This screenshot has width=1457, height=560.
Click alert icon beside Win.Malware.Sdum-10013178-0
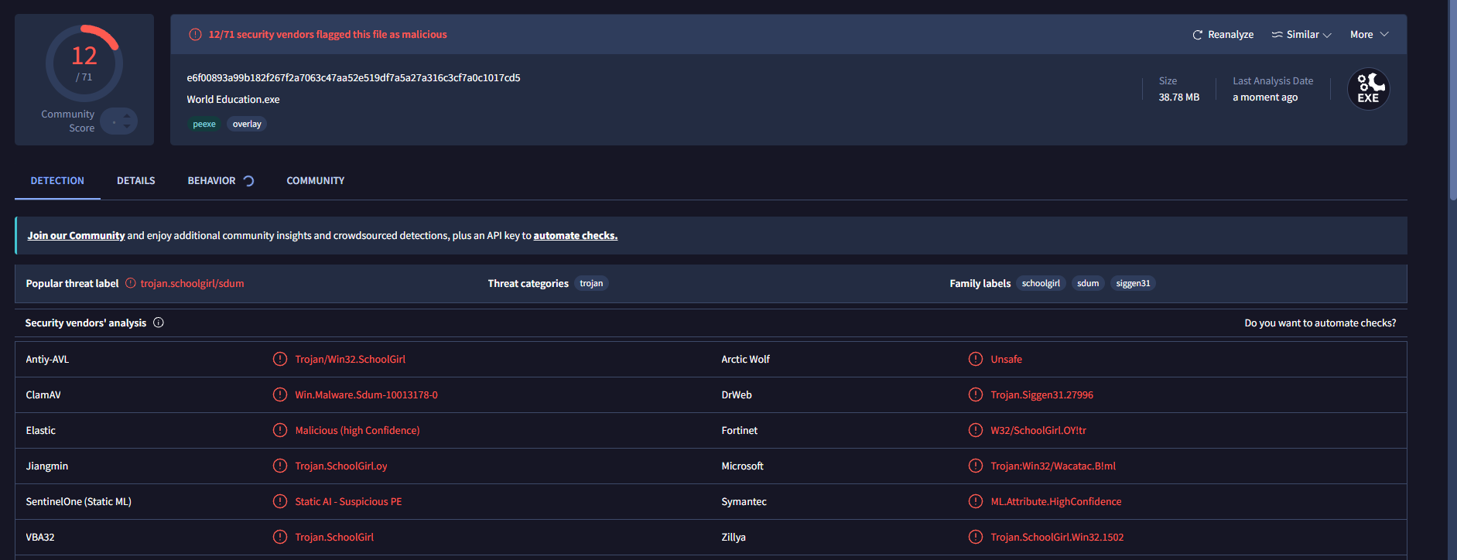(x=280, y=394)
